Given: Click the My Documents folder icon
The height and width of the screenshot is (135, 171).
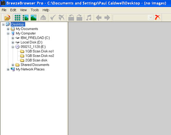Looking at the screenshot, I should click(13, 29).
